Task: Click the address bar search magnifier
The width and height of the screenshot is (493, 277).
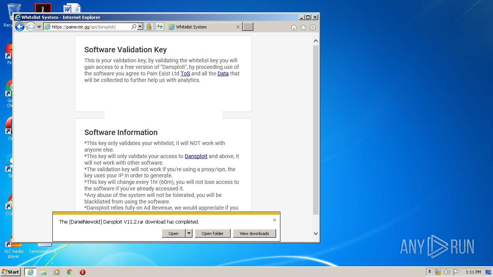Action: [134, 27]
